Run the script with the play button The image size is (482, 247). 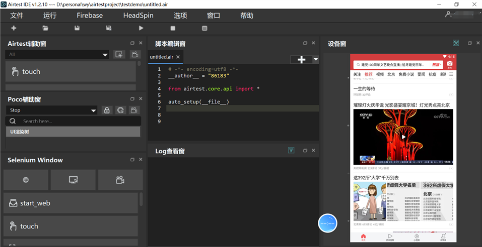(x=141, y=28)
